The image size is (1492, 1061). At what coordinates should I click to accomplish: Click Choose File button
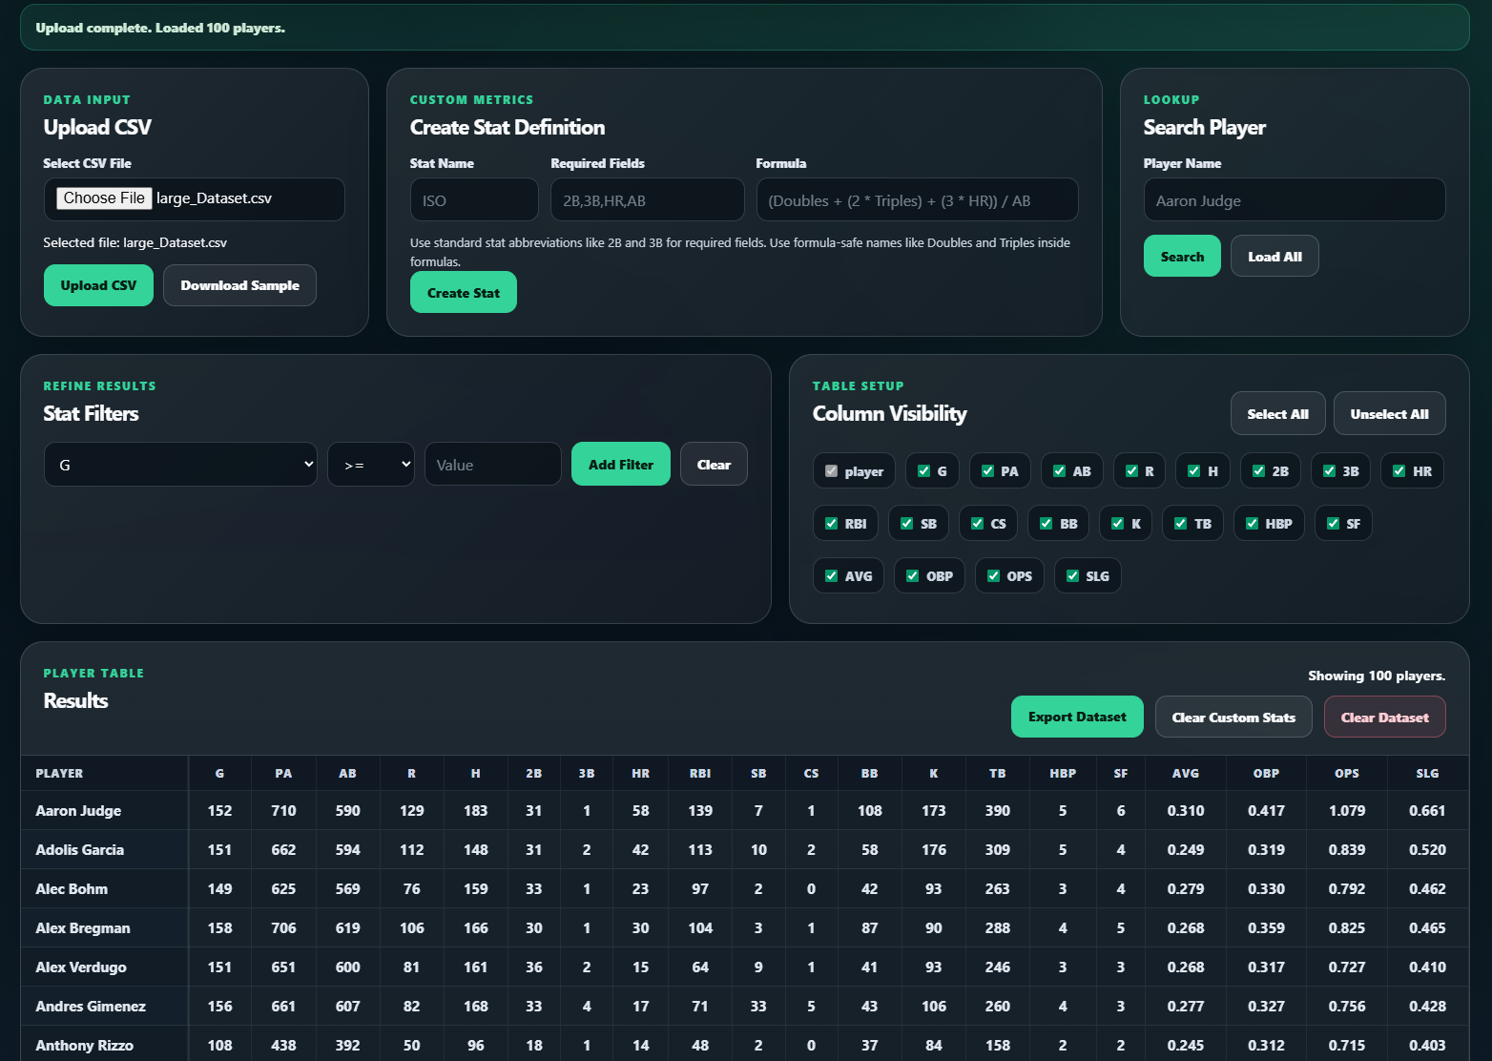pyautogui.click(x=104, y=198)
